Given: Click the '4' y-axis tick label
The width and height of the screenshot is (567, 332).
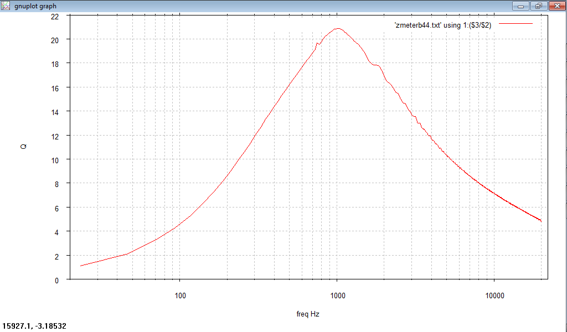Looking at the screenshot, I should point(56,232).
